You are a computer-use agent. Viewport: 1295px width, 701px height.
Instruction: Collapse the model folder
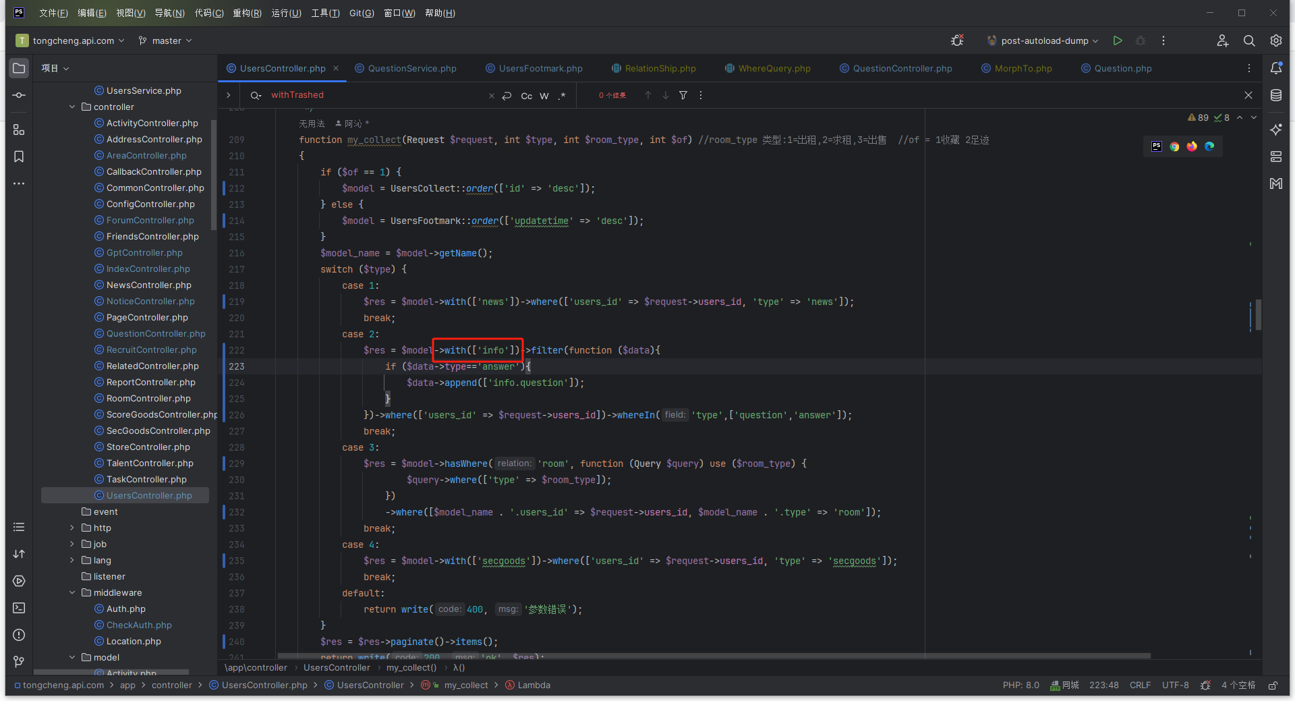coord(72,657)
